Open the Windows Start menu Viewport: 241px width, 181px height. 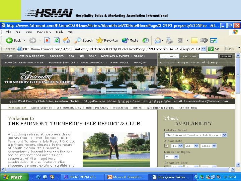pyautogui.click(x=14, y=177)
